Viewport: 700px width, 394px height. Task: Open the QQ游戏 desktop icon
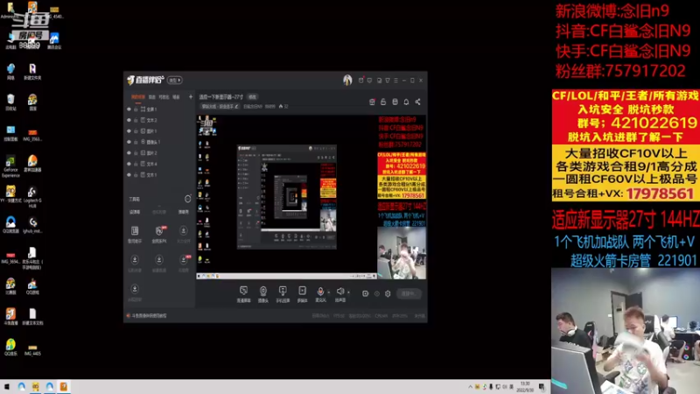32,286
